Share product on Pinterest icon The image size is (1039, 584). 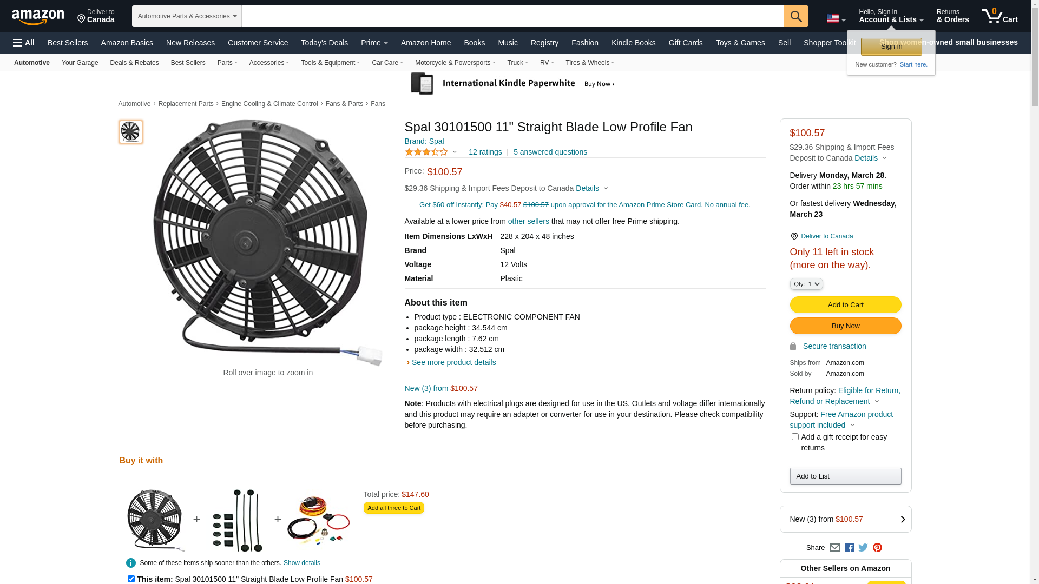click(x=877, y=548)
